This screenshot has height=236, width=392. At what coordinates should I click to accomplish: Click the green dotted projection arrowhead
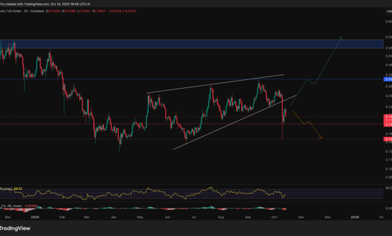click(341, 38)
